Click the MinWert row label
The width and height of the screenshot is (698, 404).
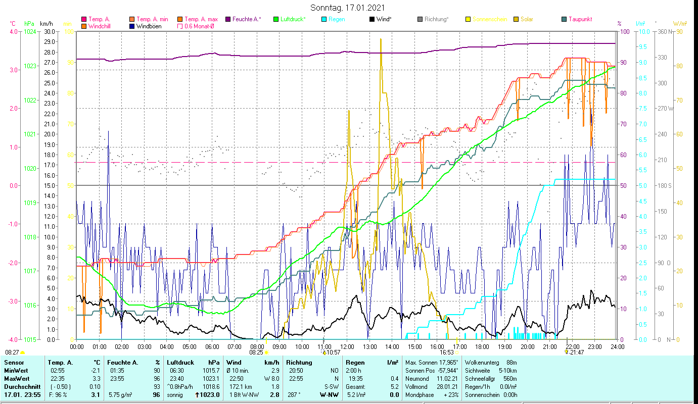[x=16, y=371]
